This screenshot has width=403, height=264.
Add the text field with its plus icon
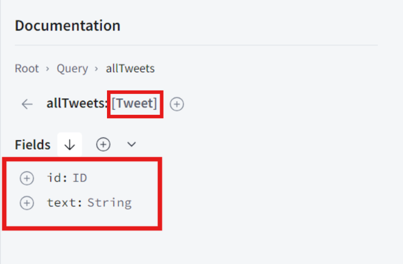tap(27, 203)
